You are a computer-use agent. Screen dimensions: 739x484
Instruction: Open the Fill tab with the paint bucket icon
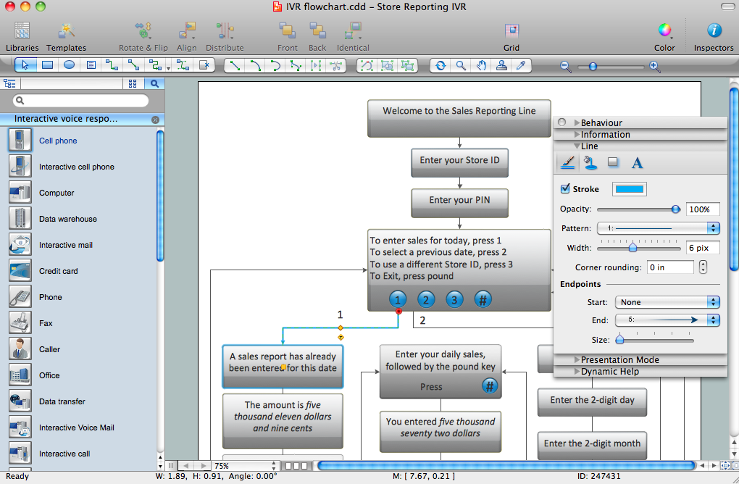(590, 162)
